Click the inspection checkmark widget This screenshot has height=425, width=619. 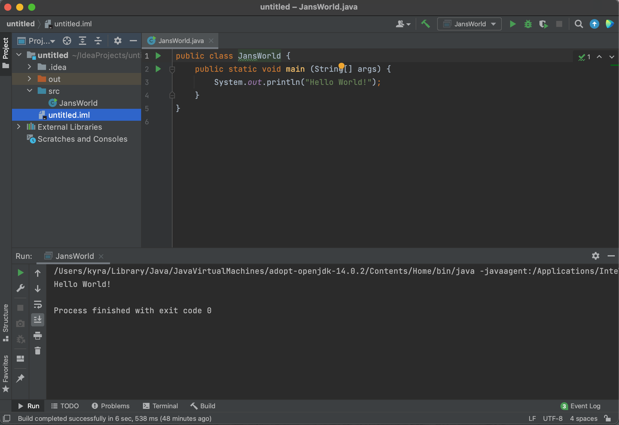(584, 57)
